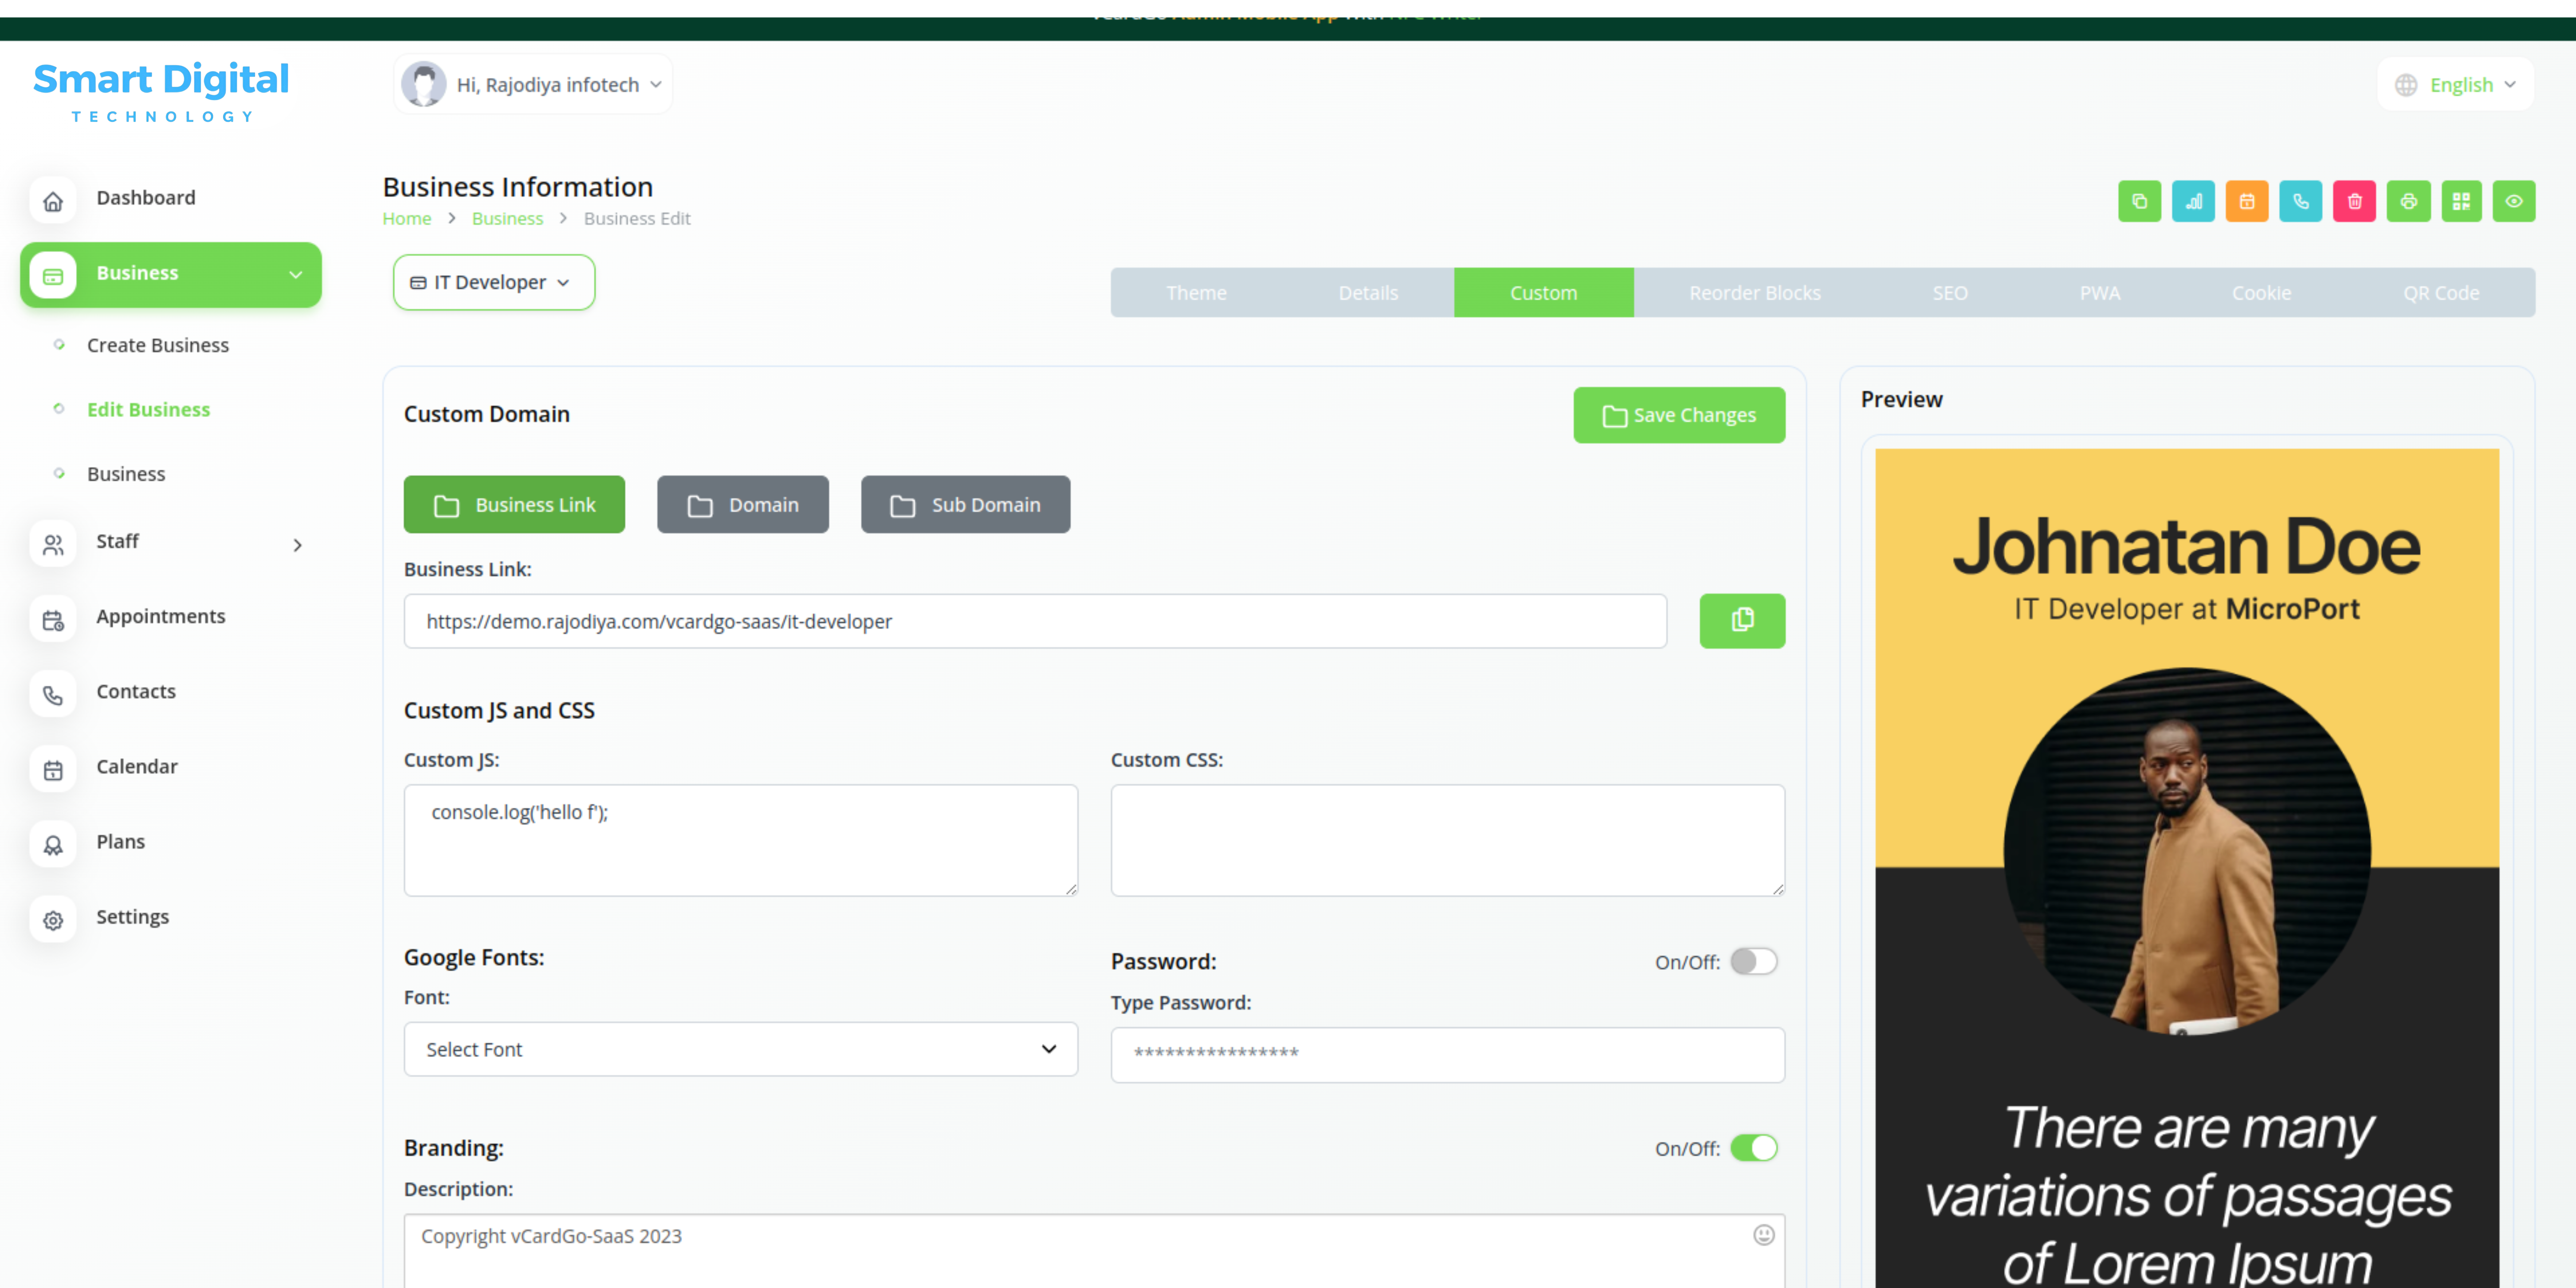Click the Appointments calendar-clock icon
Screen dimensions: 2576x1288
point(53,620)
